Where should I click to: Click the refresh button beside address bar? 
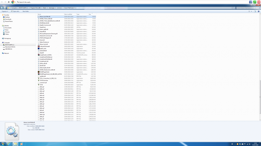click(x=234, y=8)
